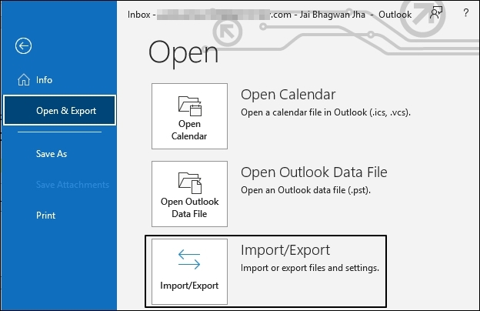Click the Open Outlook Data File heading
Image resolution: width=480 pixels, height=311 pixels.
point(314,172)
